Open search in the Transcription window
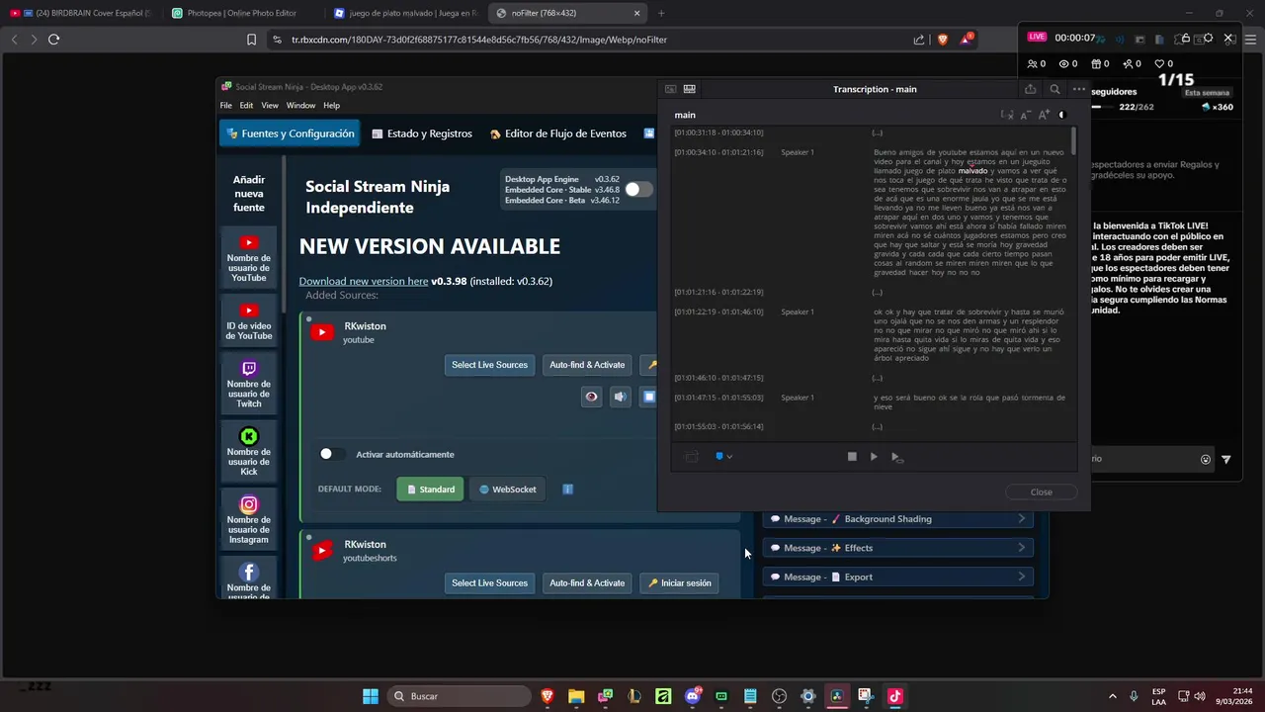1265x712 pixels. click(x=1054, y=89)
